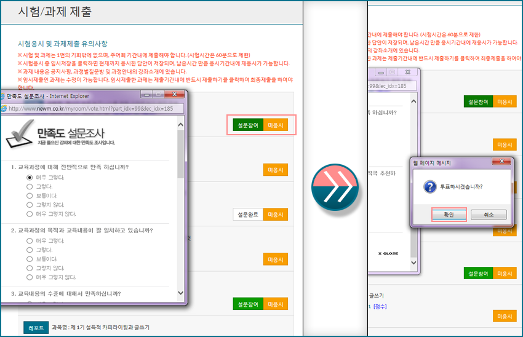Select '그렇다' for question 2

coord(30,250)
